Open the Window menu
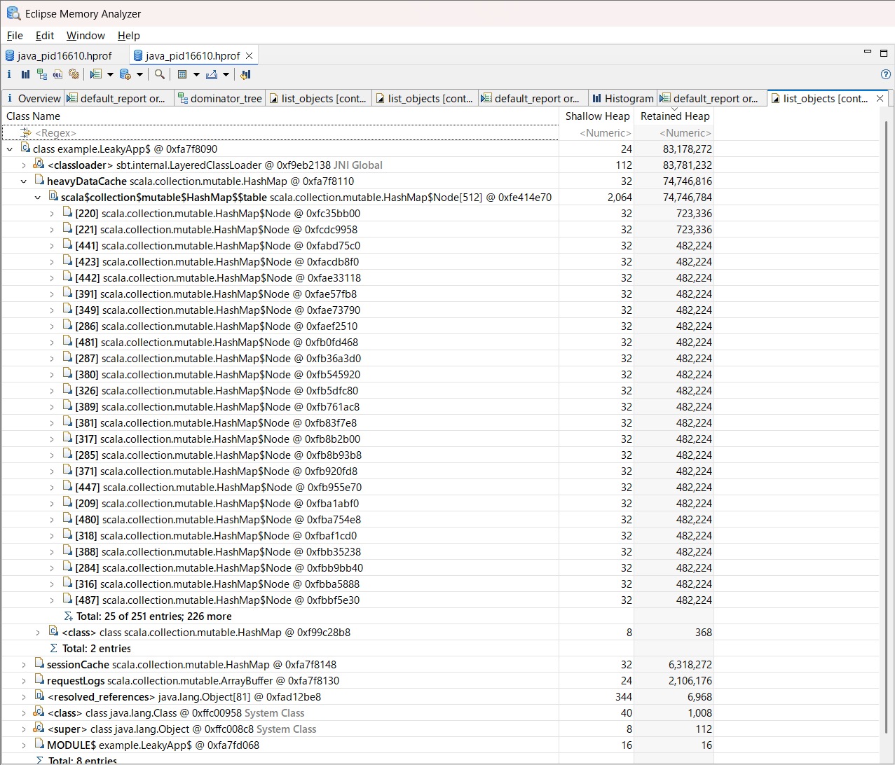895x765 pixels. point(86,36)
